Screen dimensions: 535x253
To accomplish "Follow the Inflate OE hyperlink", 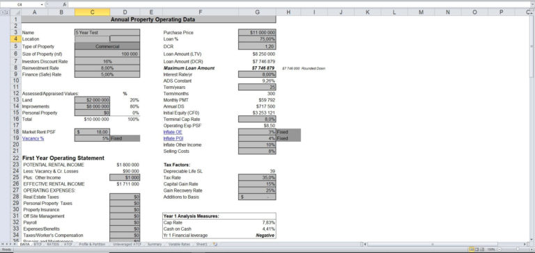I will pyautogui.click(x=173, y=132).
